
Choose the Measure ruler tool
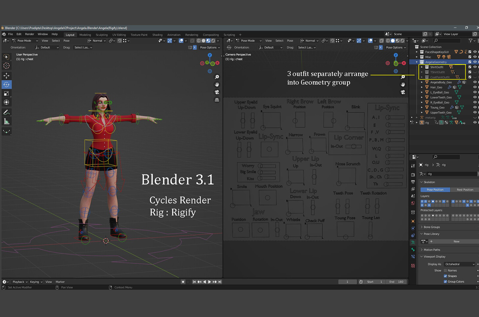tap(6, 121)
